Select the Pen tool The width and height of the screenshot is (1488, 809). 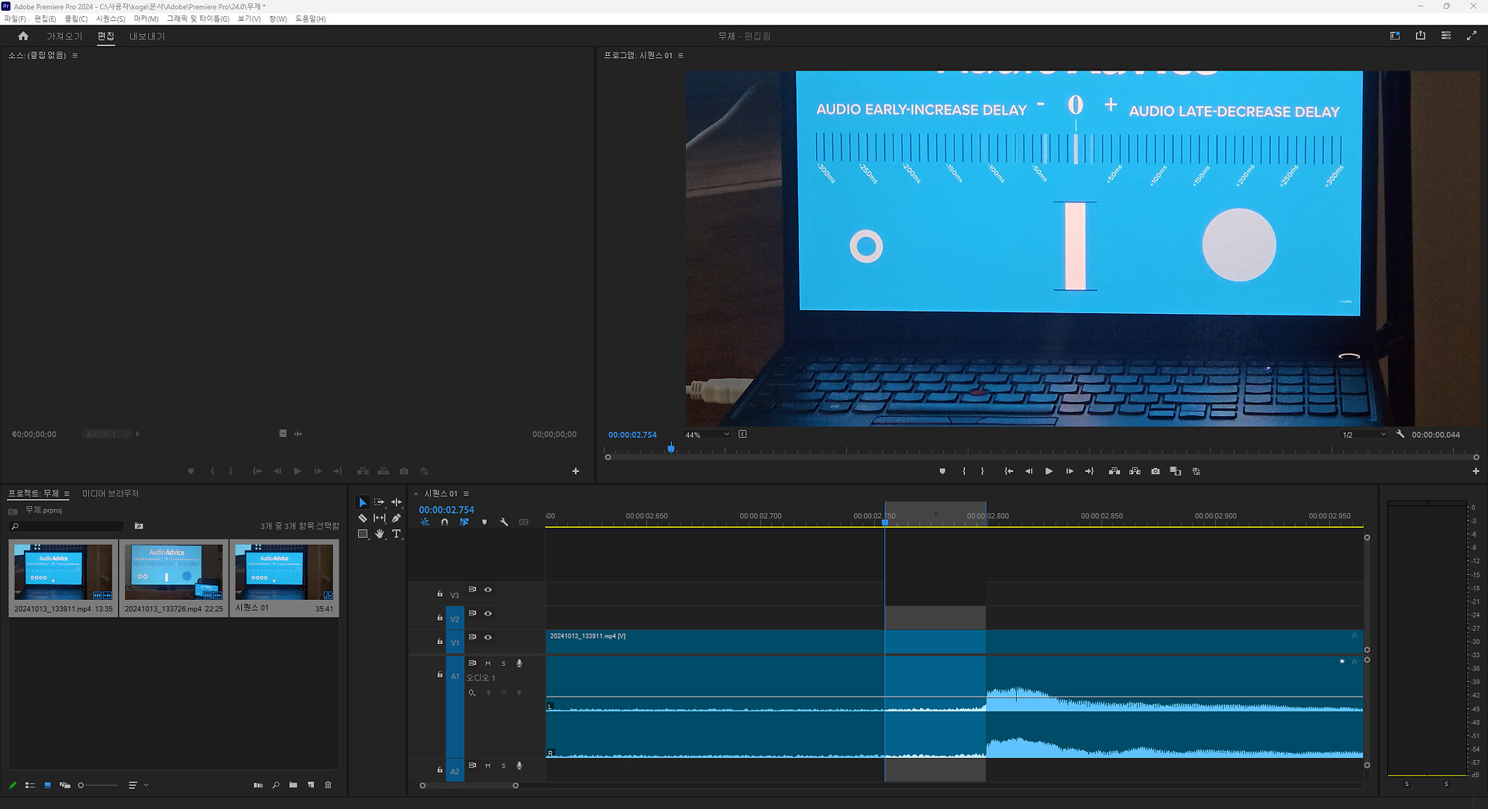(x=396, y=518)
